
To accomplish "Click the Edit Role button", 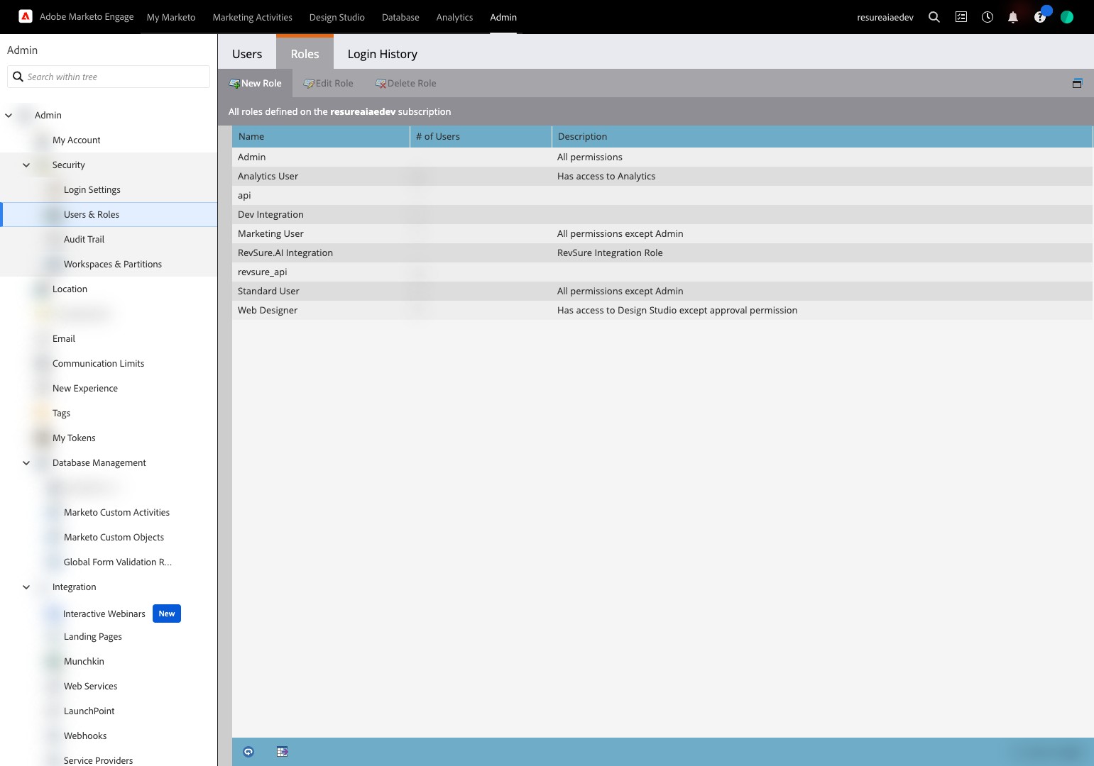I will point(328,83).
